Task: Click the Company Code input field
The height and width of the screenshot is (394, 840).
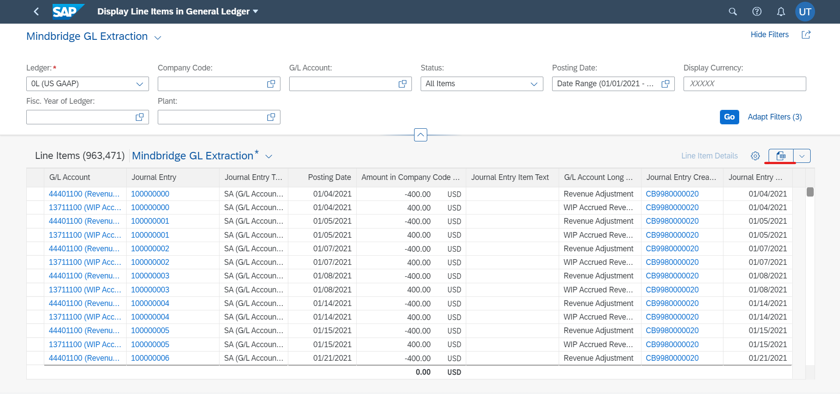Action: point(219,84)
